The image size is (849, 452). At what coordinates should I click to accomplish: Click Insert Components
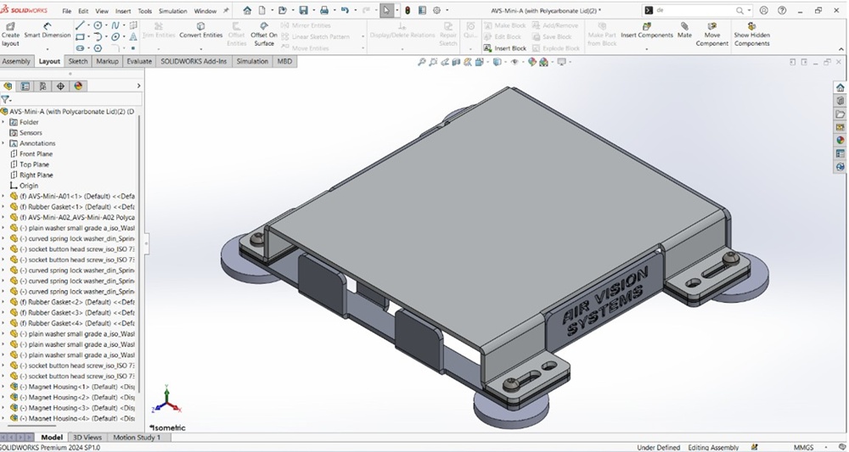(646, 31)
